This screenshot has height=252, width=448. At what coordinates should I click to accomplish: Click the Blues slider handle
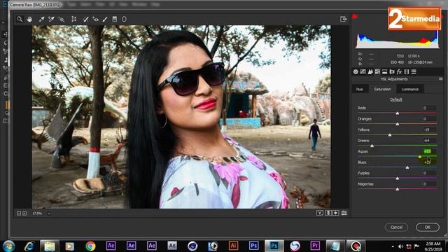pos(407,168)
